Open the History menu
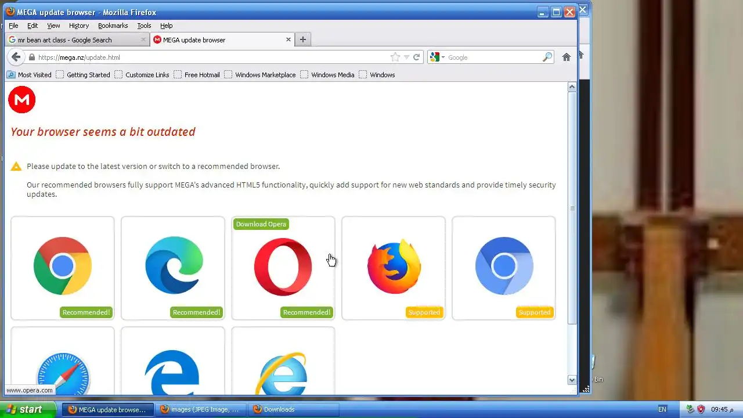The height and width of the screenshot is (418, 743). [x=79, y=26]
